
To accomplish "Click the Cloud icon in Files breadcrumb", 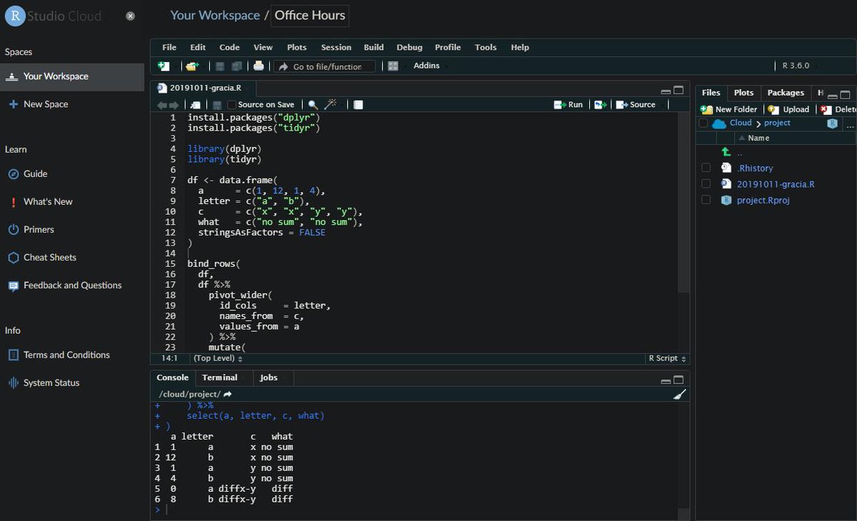I will pyautogui.click(x=719, y=123).
